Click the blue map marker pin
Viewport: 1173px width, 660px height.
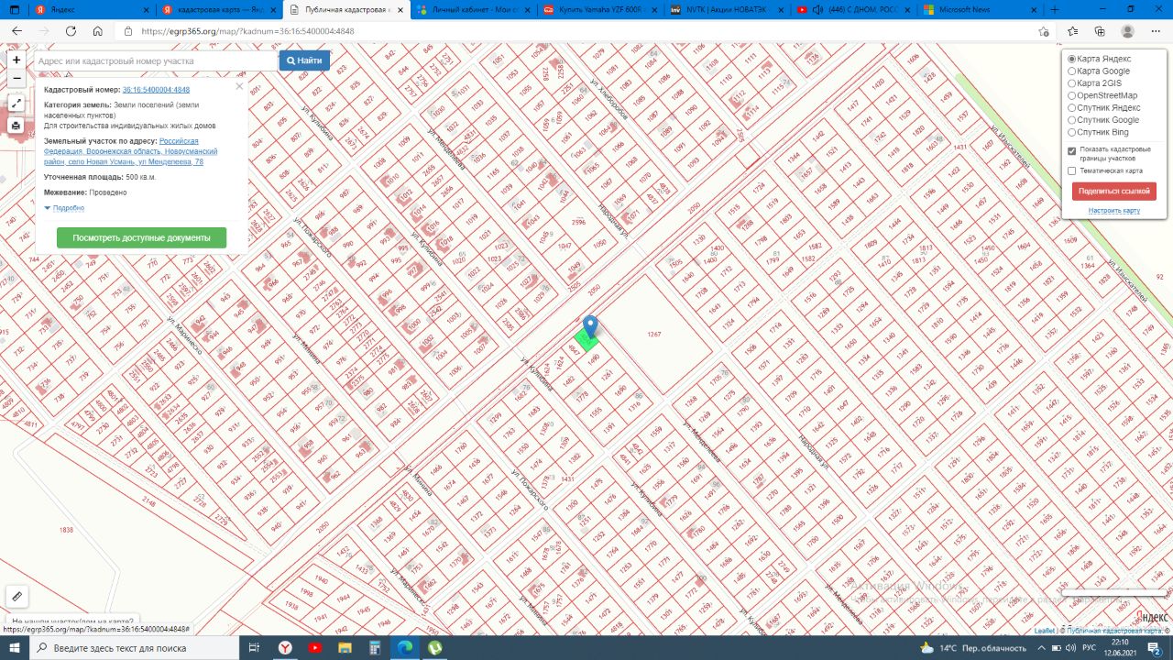click(591, 326)
